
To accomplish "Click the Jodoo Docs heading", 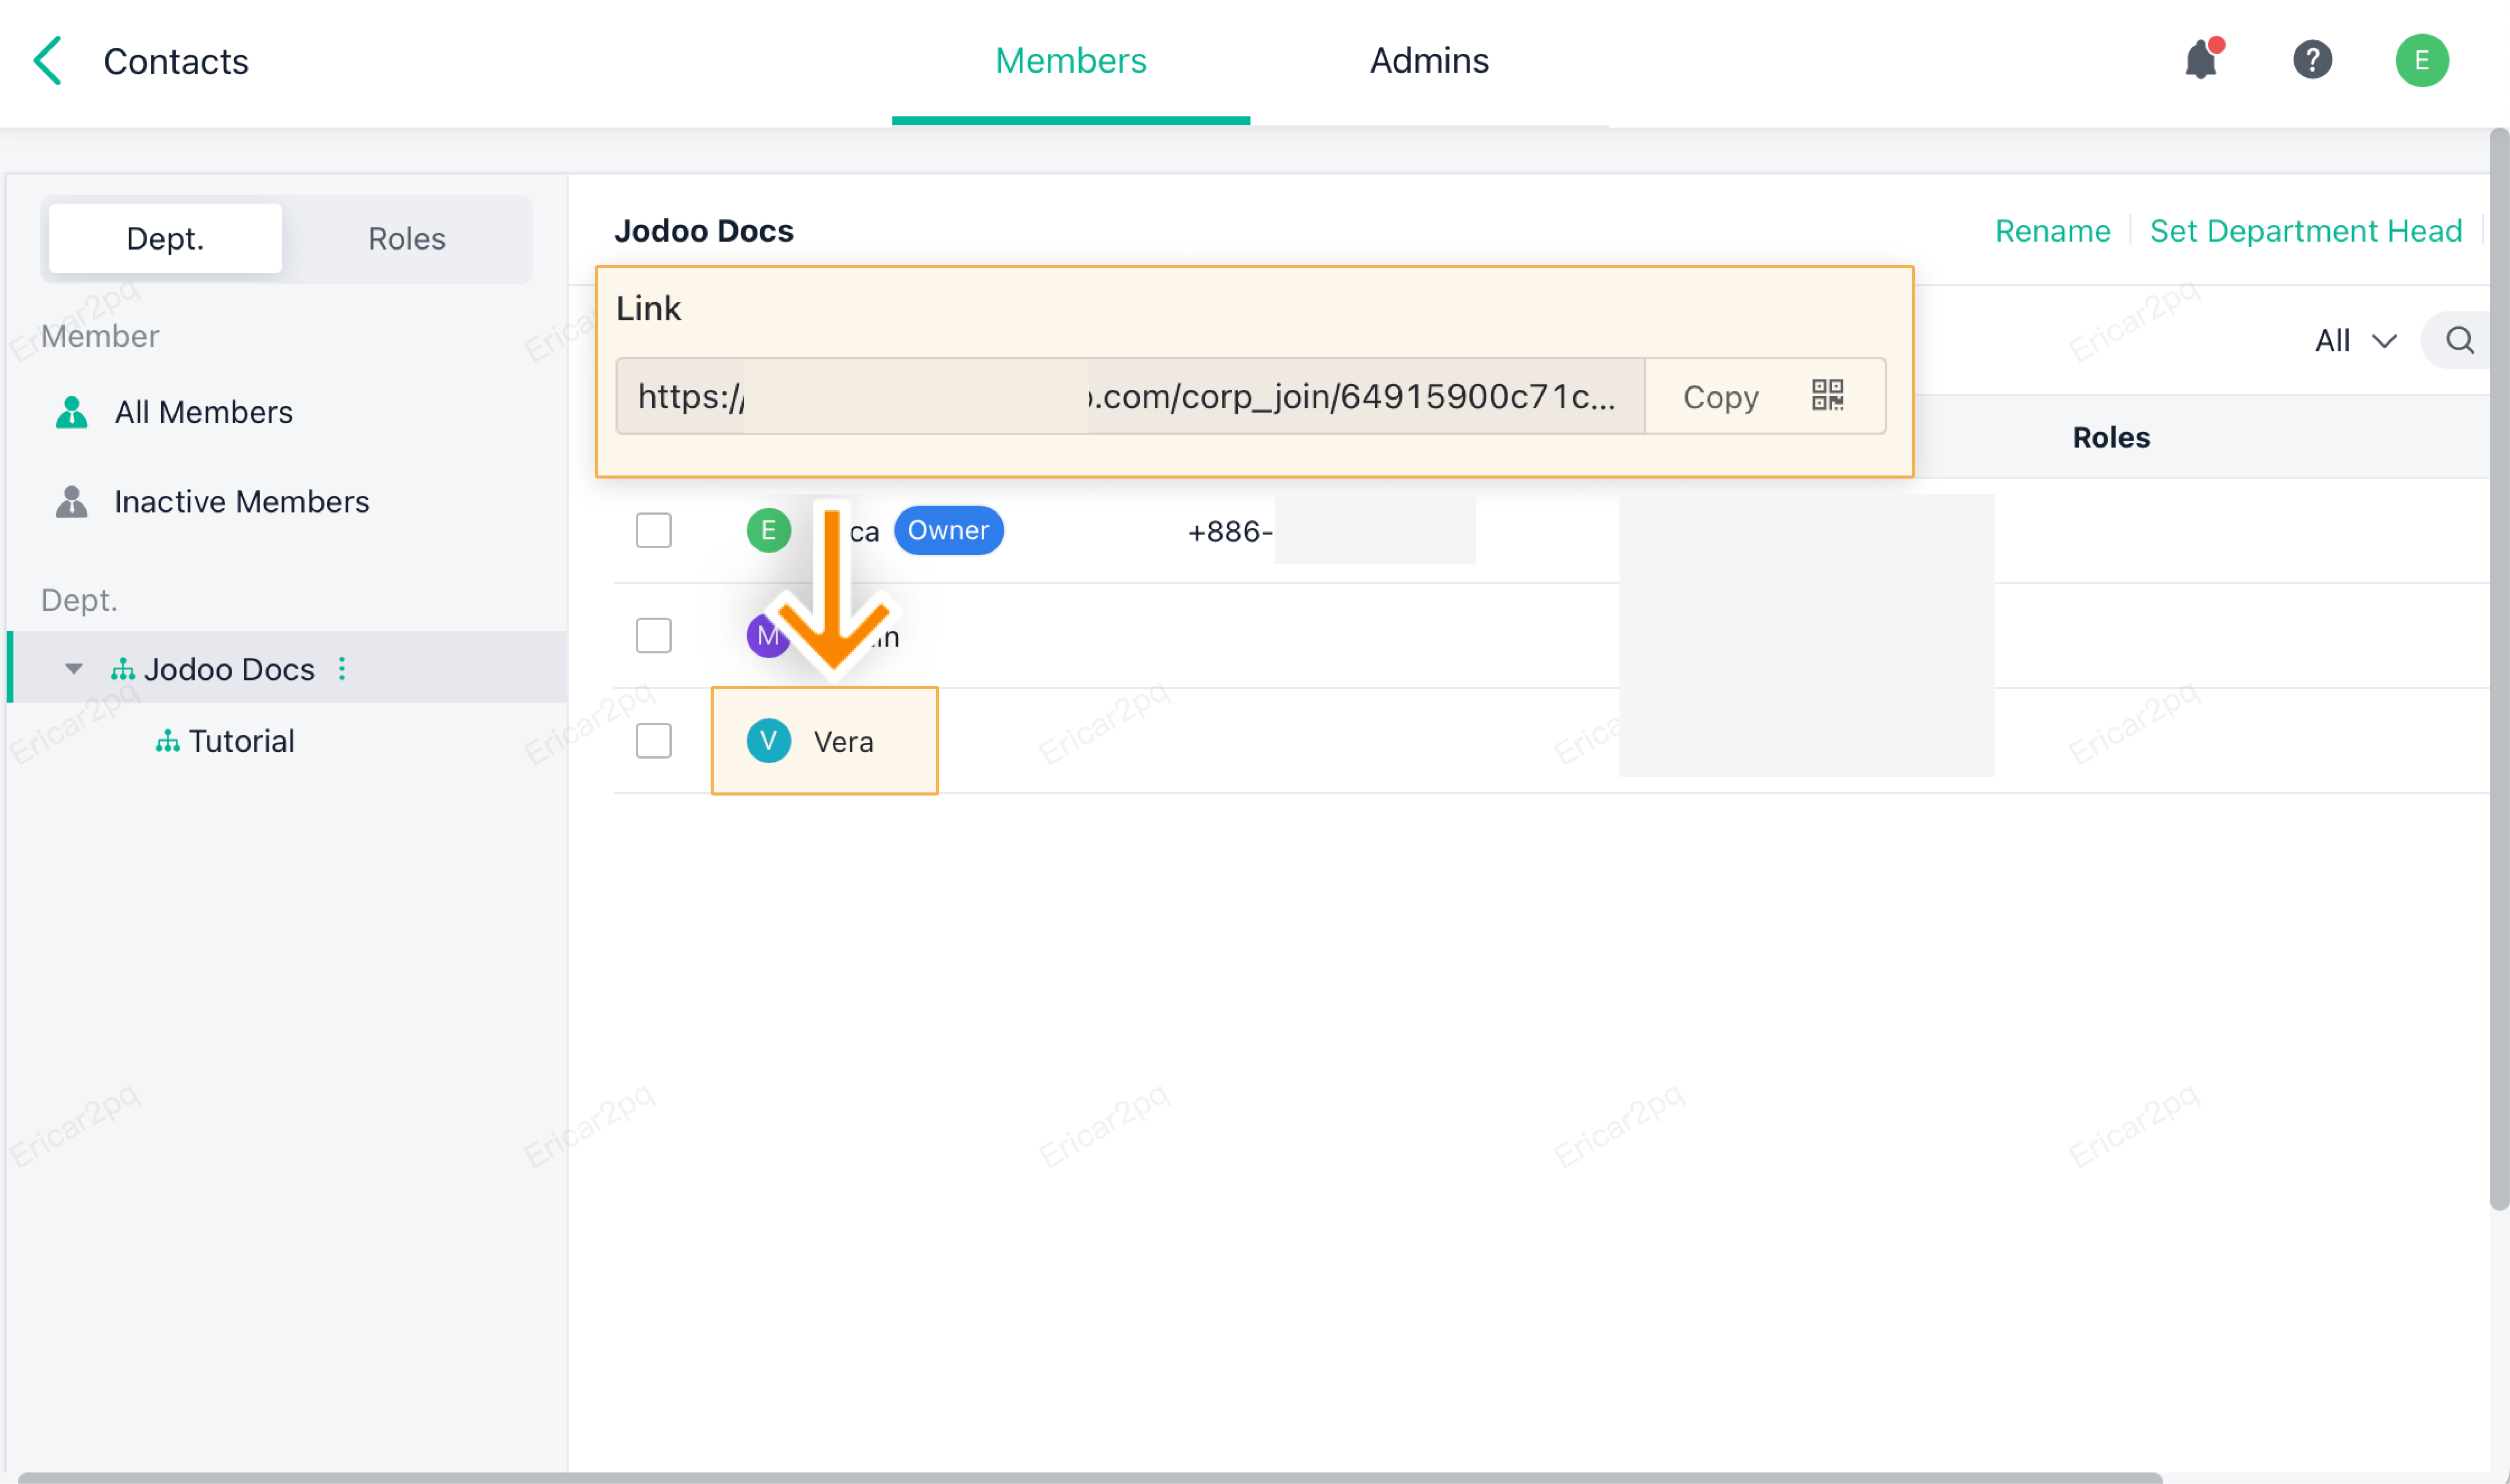I will [703, 231].
